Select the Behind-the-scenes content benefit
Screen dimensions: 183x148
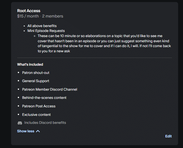(x=44, y=98)
